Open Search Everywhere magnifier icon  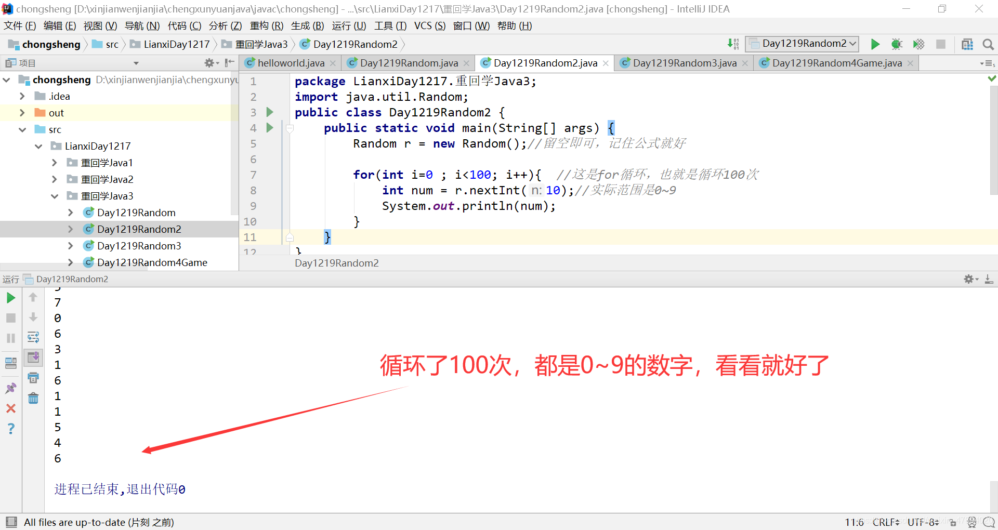[x=988, y=44]
